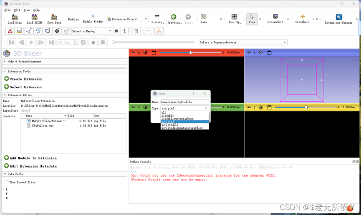Collapse the Extension Tools section

click(x=64, y=71)
